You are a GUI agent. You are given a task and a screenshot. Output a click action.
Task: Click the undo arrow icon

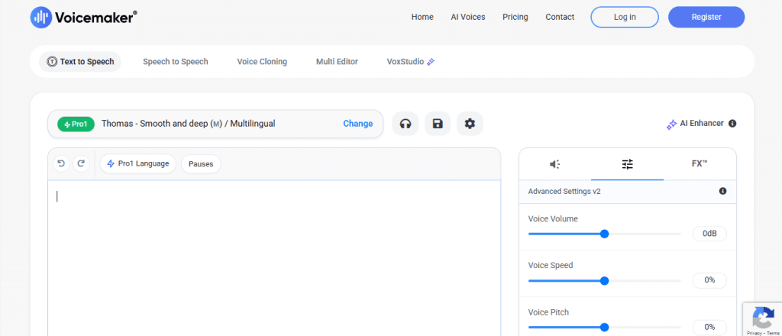coord(61,163)
